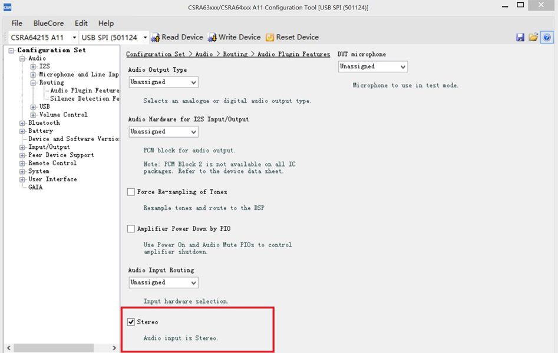558x353 pixels.
Task: Uncheck the Stereo checkbox
Action: point(131,322)
